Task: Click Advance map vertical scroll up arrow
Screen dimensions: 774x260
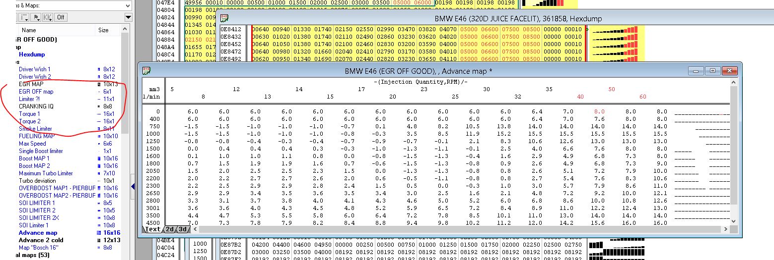Action: pyautogui.click(x=734, y=81)
